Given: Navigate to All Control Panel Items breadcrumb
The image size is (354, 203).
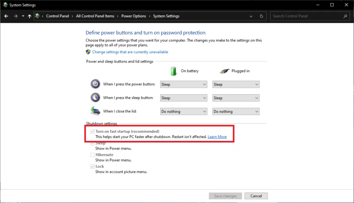Looking at the screenshot, I should tap(95, 16).
